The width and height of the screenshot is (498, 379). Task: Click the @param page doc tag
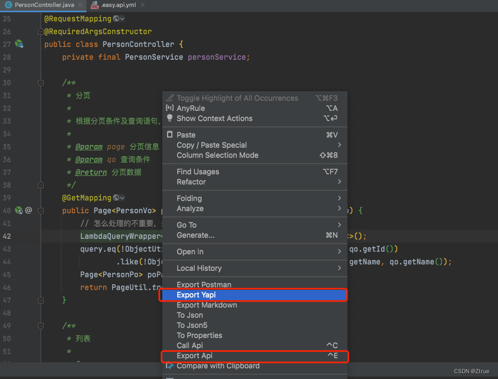[x=89, y=147]
